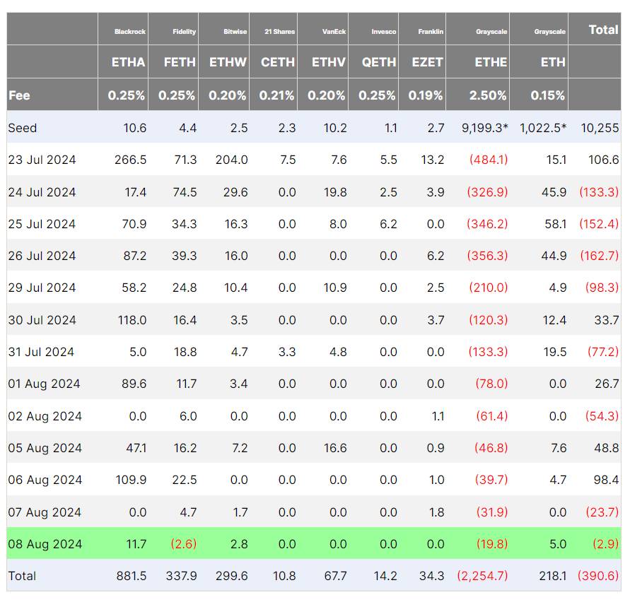Click the Bitwise issuer label
This screenshot has width=630, height=602.
point(235,31)
